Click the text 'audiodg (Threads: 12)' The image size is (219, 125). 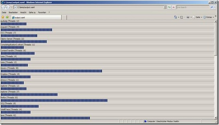10,21
